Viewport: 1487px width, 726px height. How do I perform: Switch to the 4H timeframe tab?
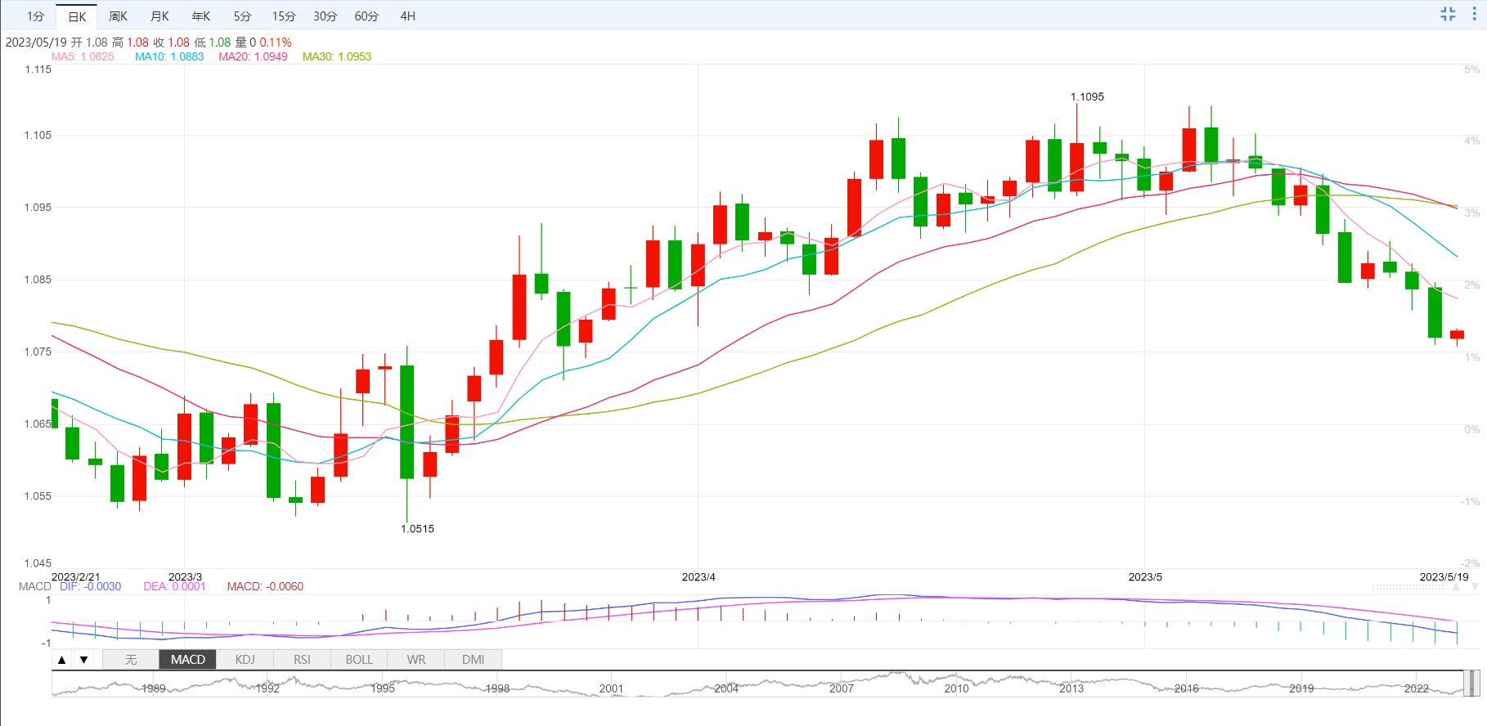(407, 16)
